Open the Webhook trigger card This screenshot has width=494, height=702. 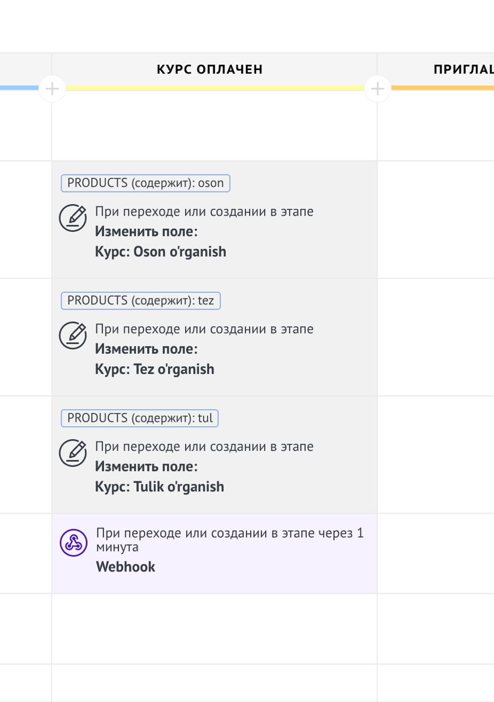[x=215, y=553]
